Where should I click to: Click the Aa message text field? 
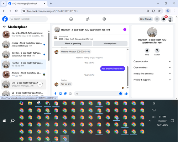pyautogui.click(x=97, y=94)
